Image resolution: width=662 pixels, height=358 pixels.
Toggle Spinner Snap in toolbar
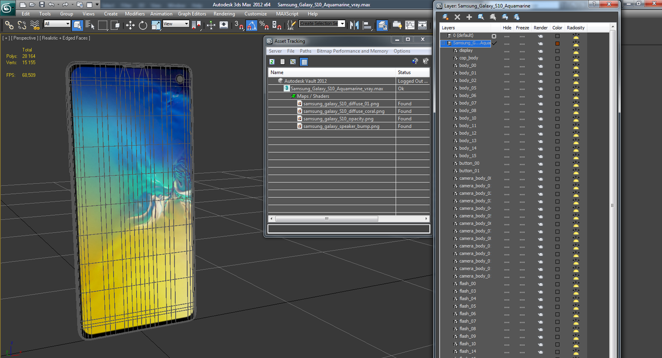click(276, 25)
